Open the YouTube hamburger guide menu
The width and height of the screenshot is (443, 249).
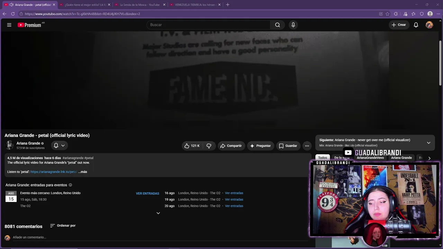point(9,25)
